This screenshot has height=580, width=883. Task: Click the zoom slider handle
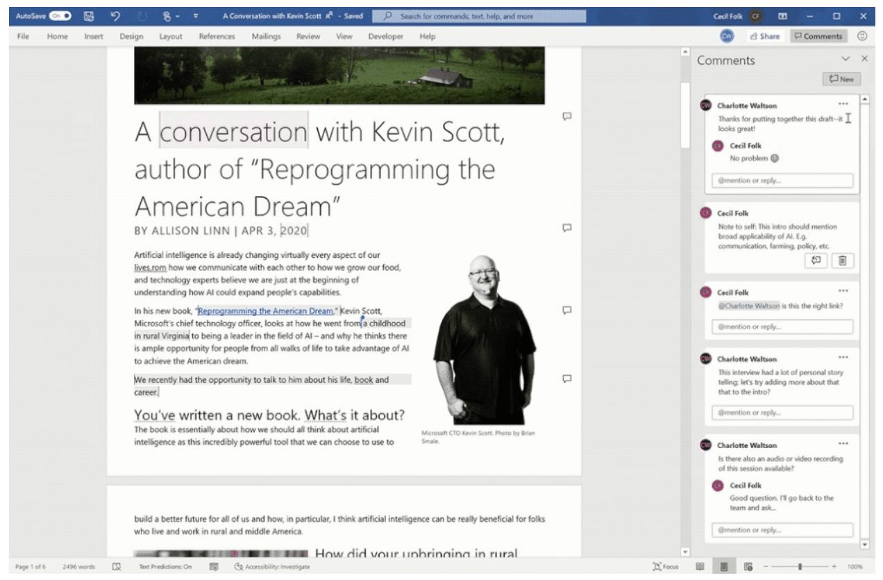[800, 567]
